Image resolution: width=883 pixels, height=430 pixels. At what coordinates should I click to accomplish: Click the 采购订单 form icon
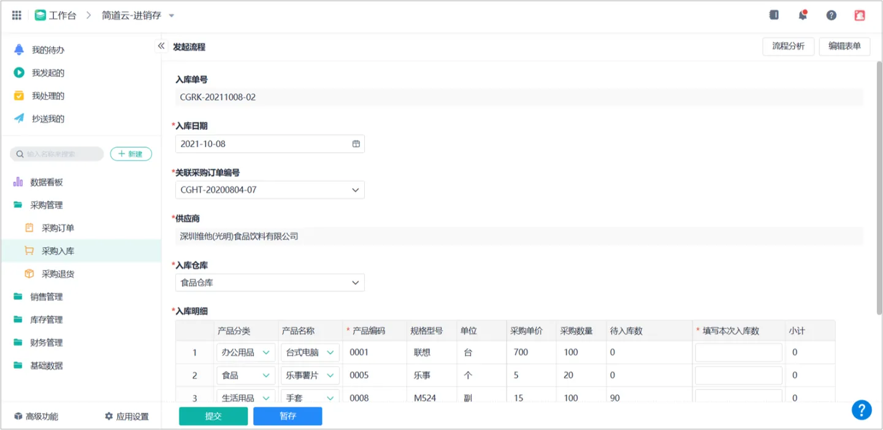(x=29, y=228)
